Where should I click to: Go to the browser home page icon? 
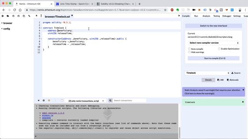(20, 10)
